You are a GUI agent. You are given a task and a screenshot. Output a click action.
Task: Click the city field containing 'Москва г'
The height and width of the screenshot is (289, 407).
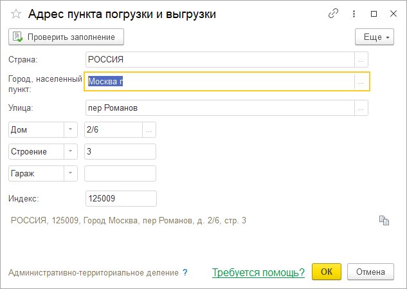pos(219,81)
